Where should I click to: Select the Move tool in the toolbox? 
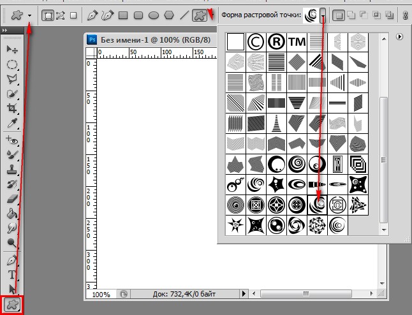pyautogui.click(x=12, y=49)
